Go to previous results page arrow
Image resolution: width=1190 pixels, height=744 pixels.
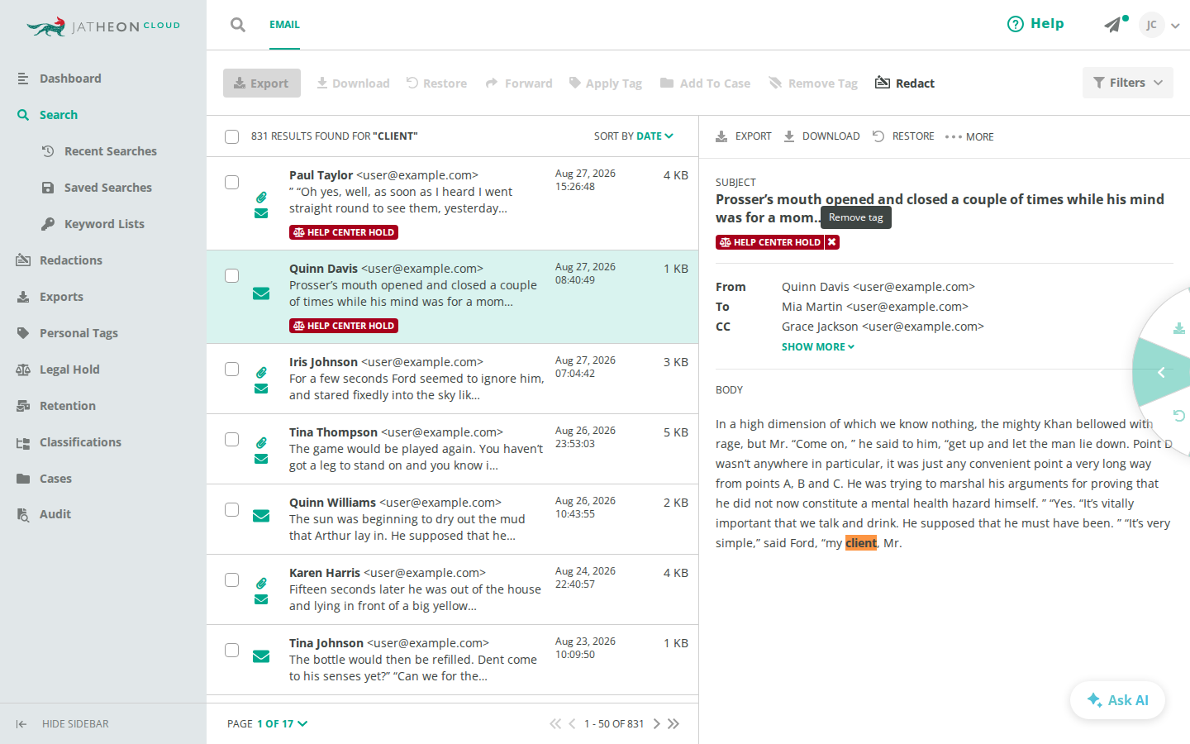tap(572, 723)
